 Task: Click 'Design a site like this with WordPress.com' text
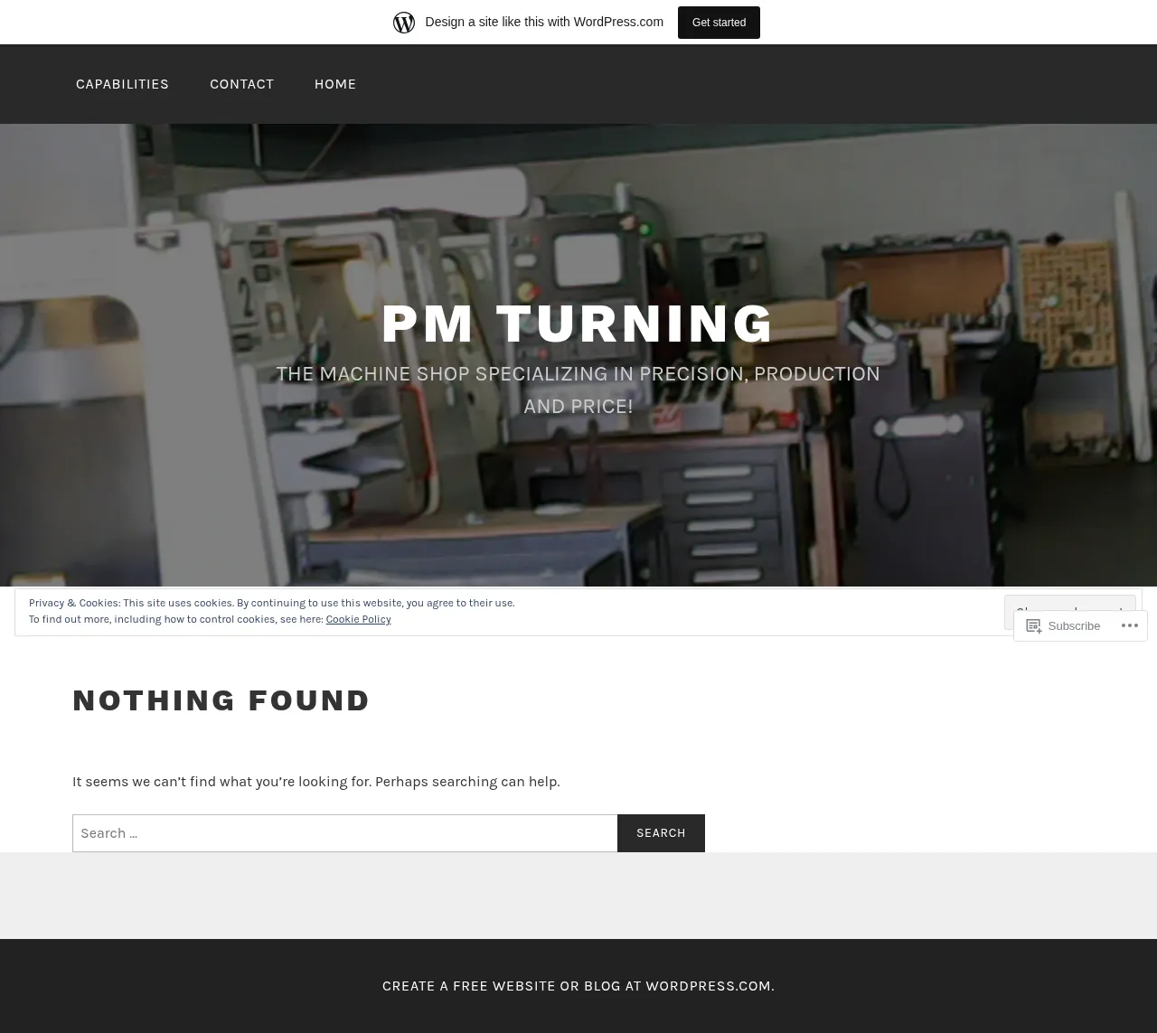click(544, 22)
